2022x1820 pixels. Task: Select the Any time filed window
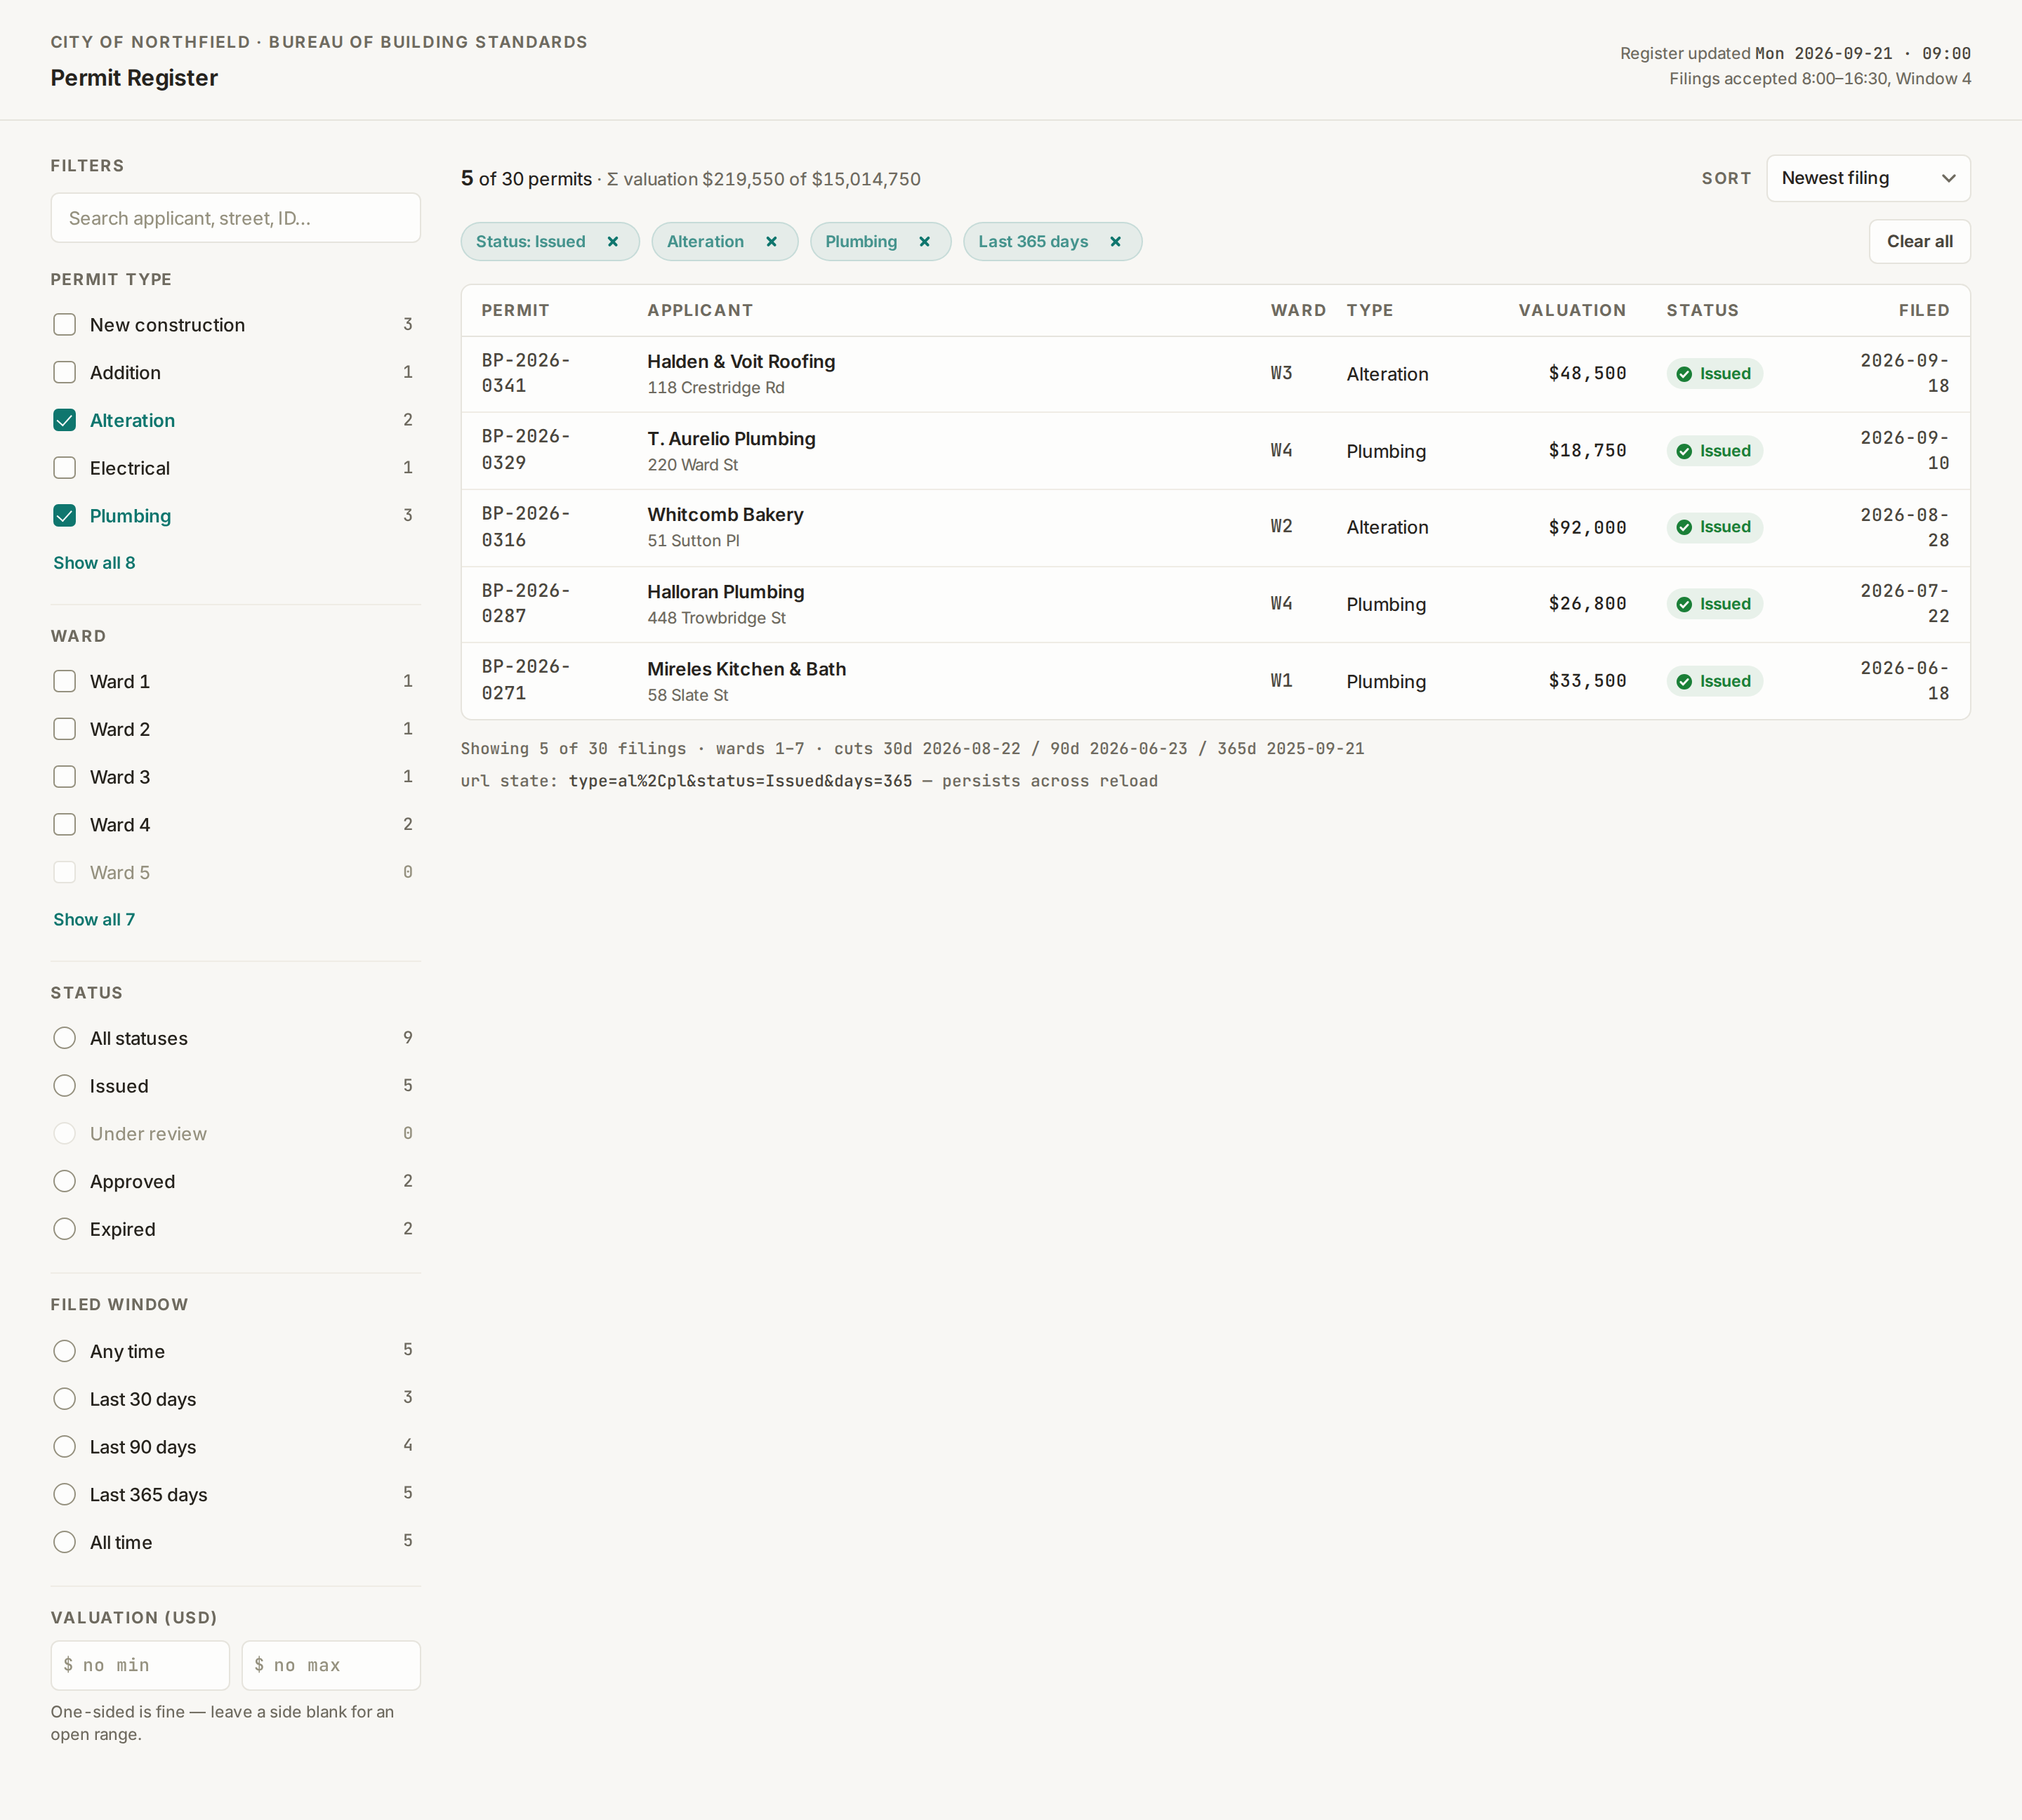[x=65, y=1352]
